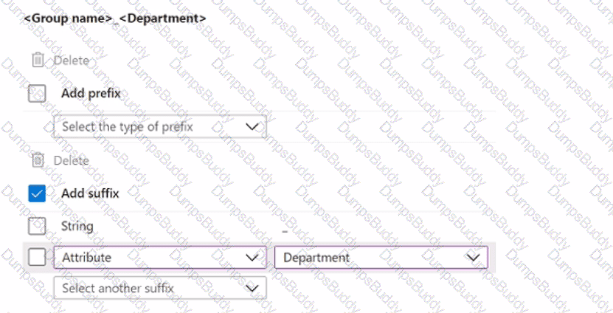Click the 'Add suffix' label text
613x313 pixels.
click(91, 193)
